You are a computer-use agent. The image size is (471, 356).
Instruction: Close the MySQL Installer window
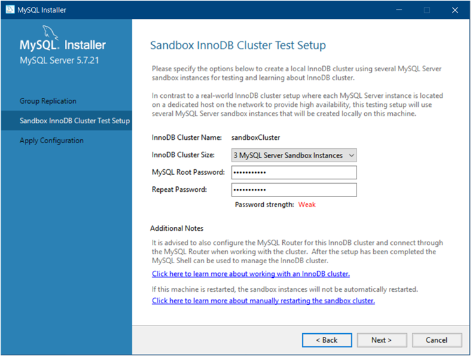455,10
